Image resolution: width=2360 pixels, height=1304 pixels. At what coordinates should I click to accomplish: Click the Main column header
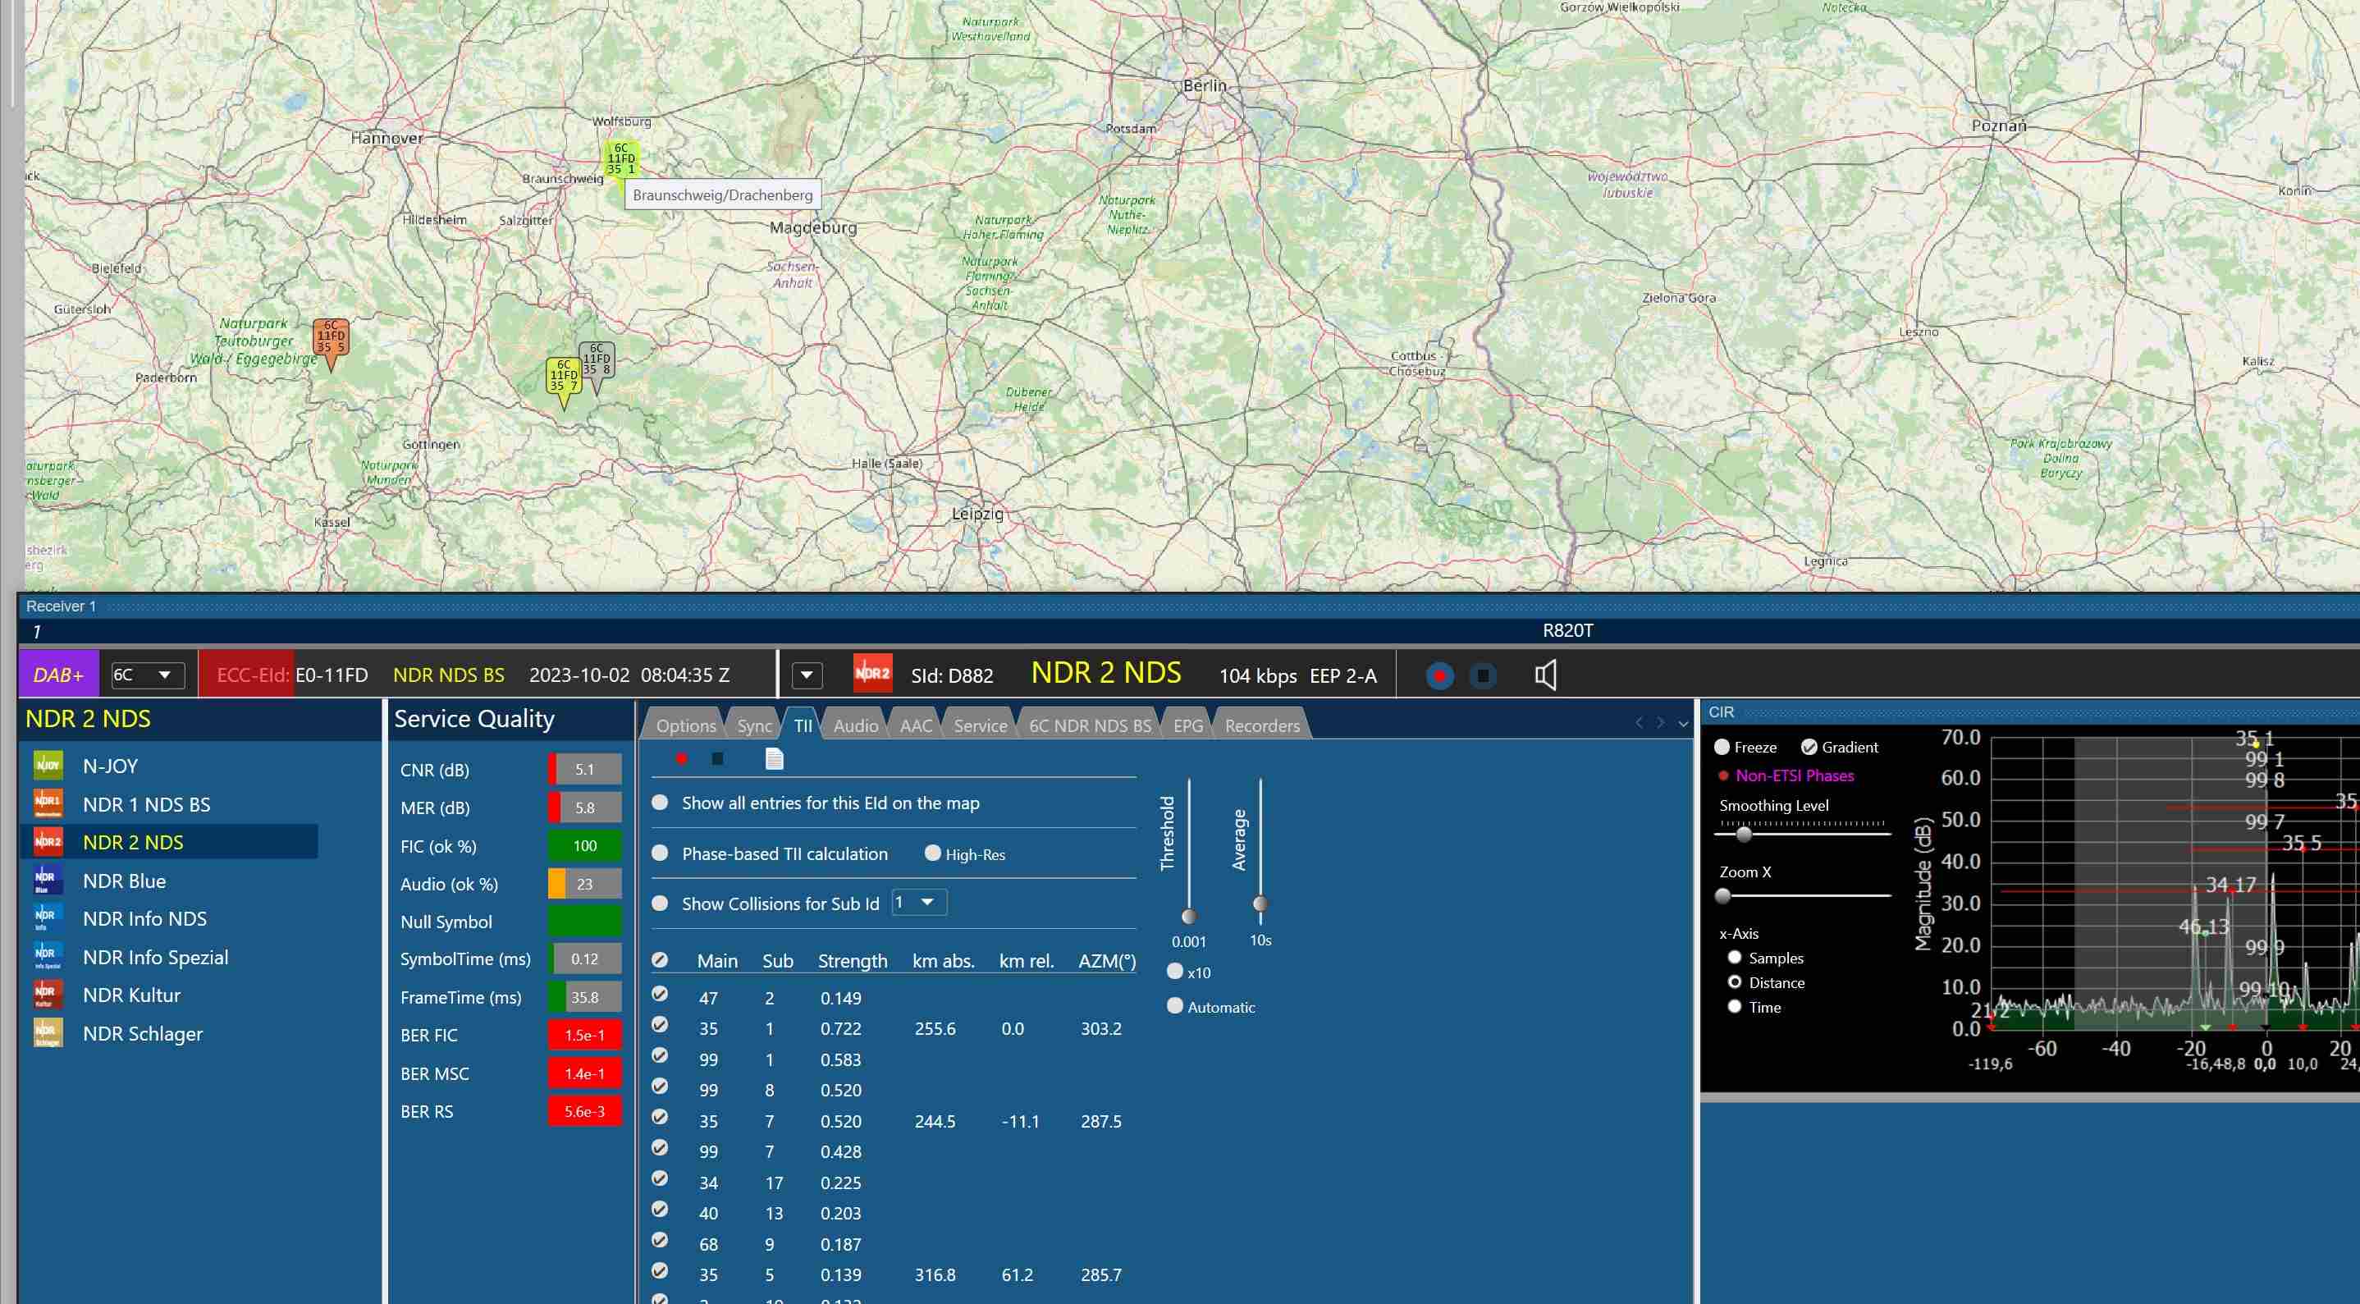(x=717, y=960)
